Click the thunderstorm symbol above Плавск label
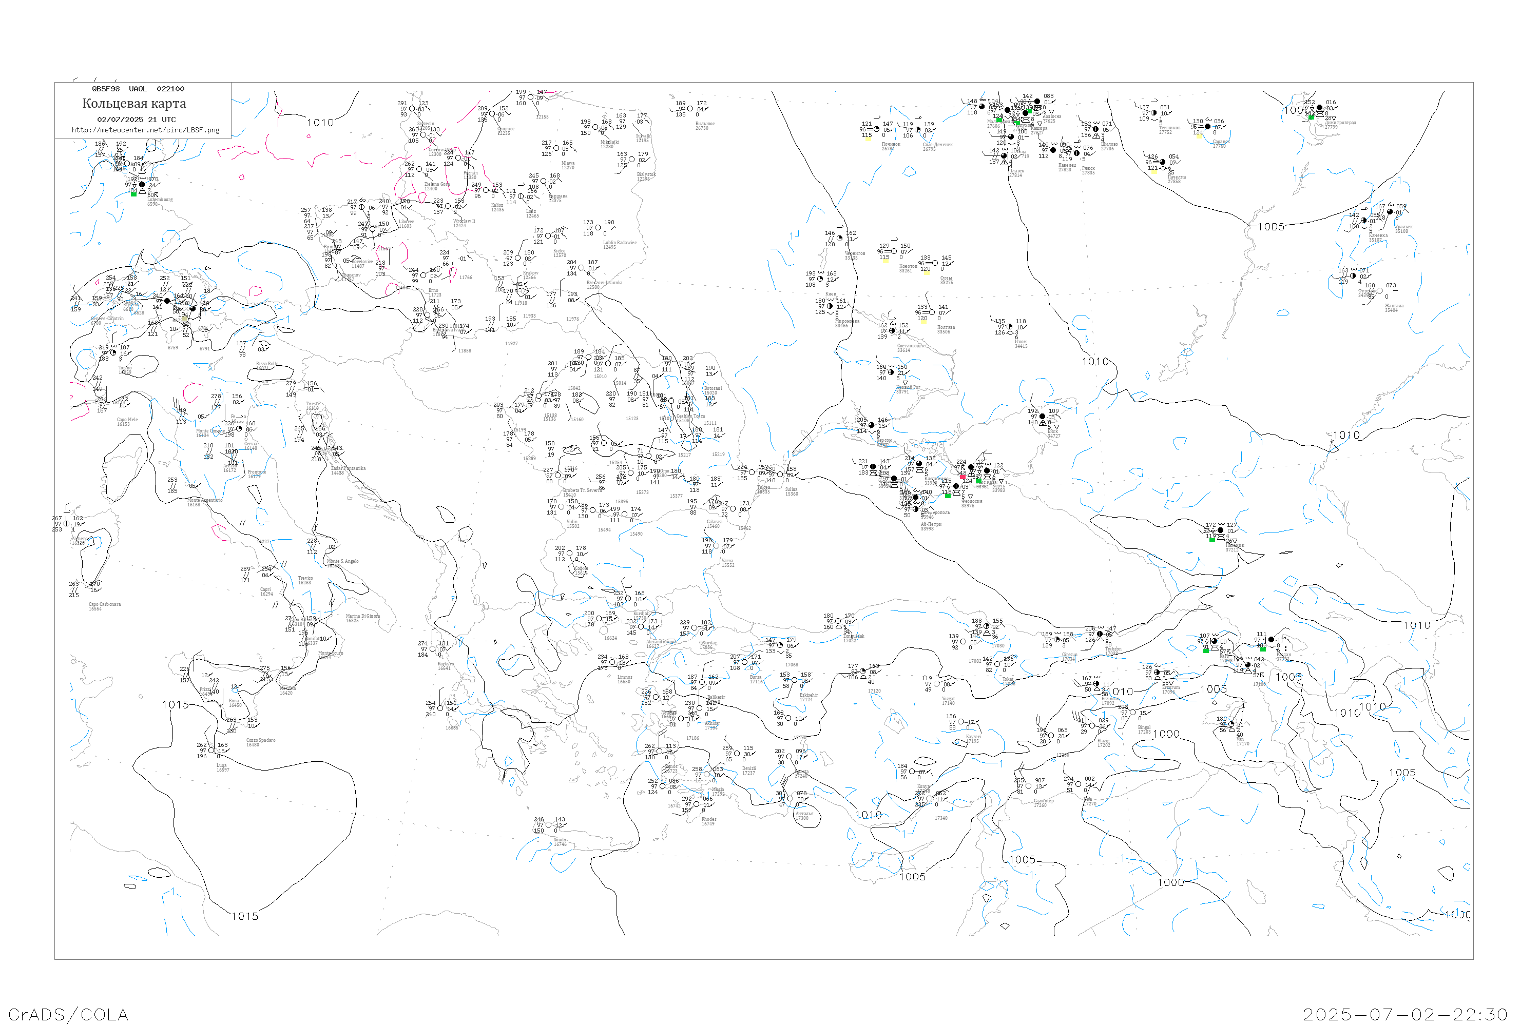 point(1005,163)
